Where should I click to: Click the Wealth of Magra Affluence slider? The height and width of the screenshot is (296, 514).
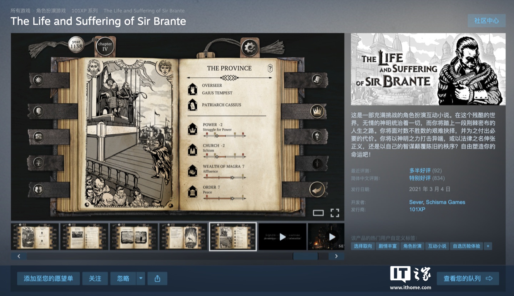[x=225, y=177]
